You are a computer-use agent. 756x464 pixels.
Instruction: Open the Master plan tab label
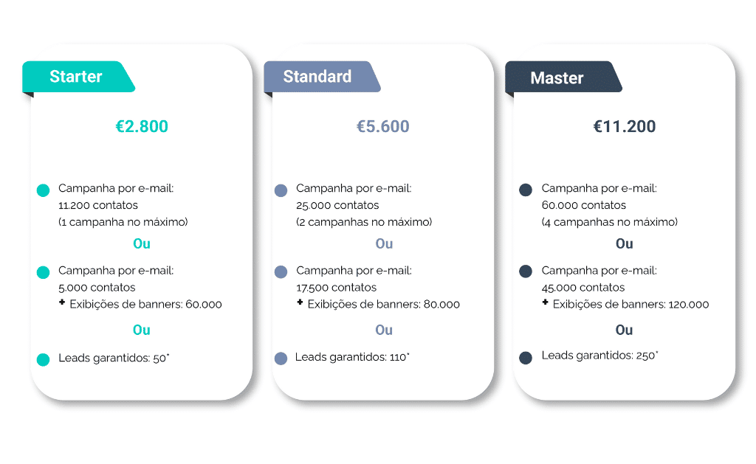[557, 78]
